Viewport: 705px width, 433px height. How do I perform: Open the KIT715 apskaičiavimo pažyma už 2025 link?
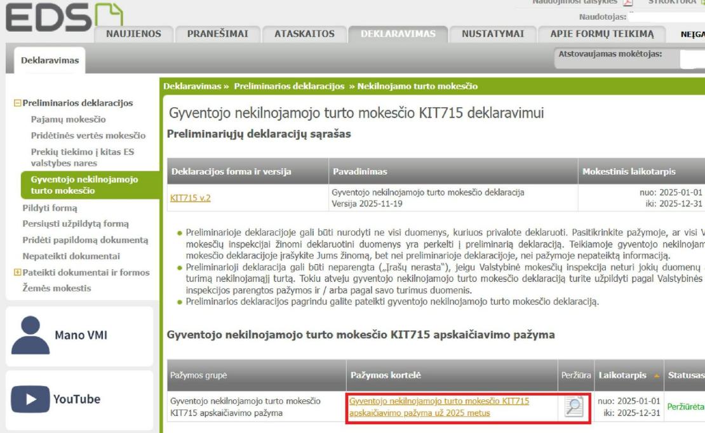(439, 407)
